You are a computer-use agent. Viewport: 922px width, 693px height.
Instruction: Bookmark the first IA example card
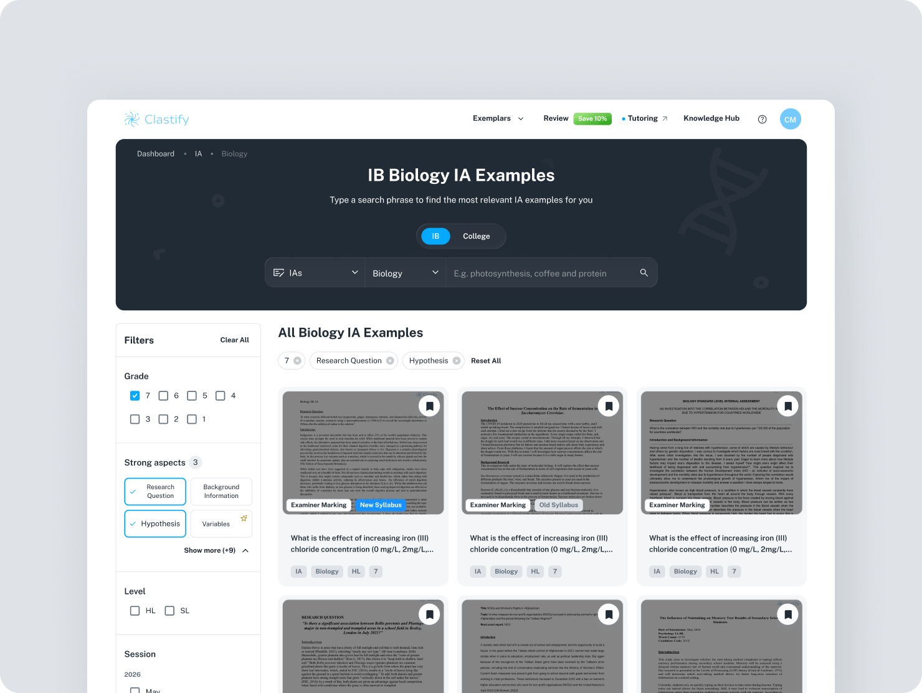pos(429,406)
